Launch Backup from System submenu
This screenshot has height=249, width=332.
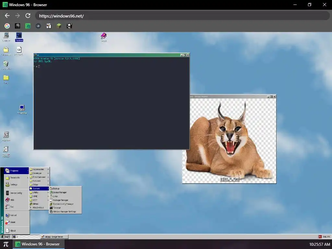coord(65,188)
